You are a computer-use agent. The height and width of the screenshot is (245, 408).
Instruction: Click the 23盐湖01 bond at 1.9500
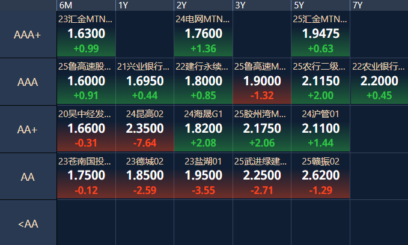pos(204,176)
